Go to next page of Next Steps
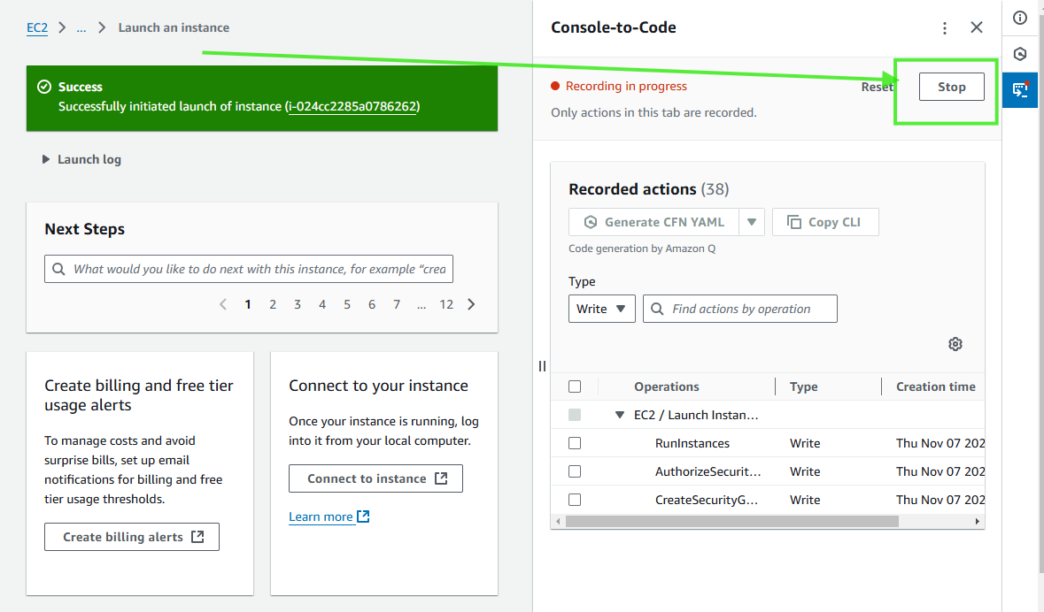This screenshot has height=612, width=1044. tap(471, 304)
